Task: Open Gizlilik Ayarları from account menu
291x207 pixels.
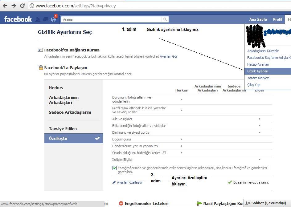Action: tap(258, 71)
